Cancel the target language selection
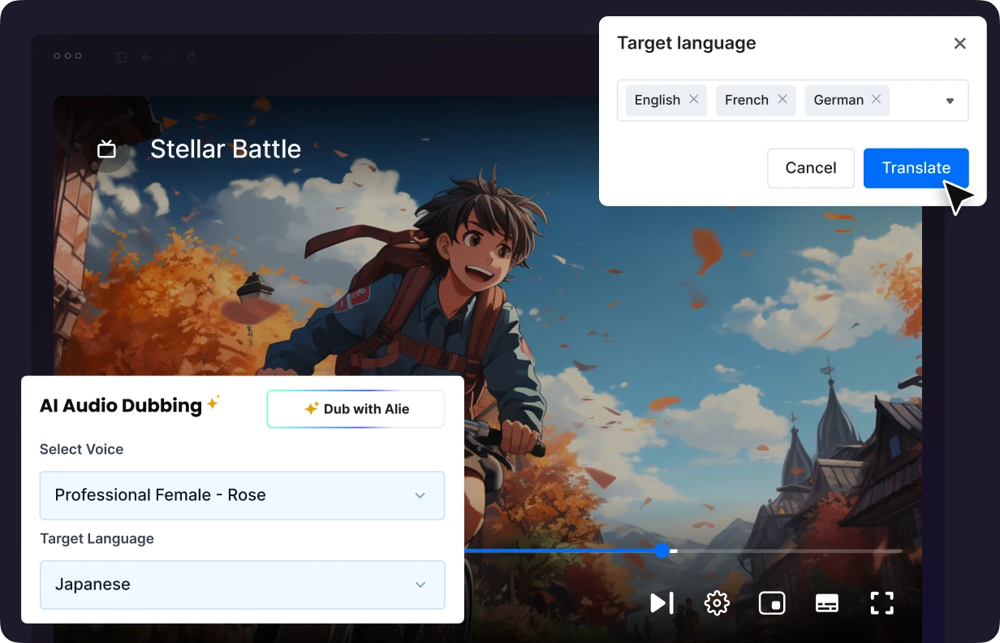Viewport: 1000px width, 643px height. [x=810, y=168]
